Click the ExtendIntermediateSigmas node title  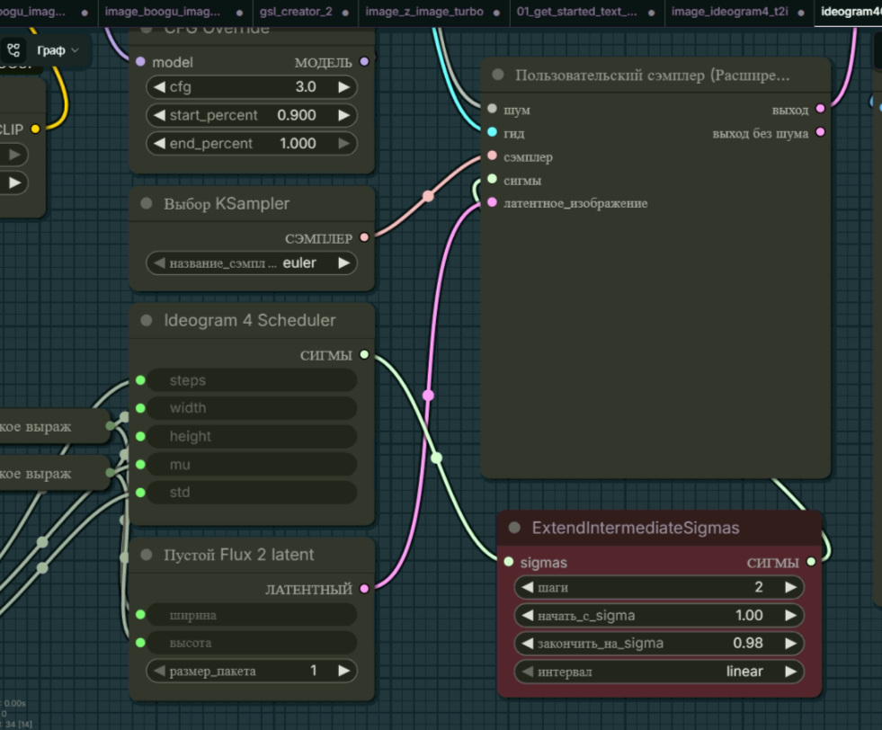coord(636,528)
